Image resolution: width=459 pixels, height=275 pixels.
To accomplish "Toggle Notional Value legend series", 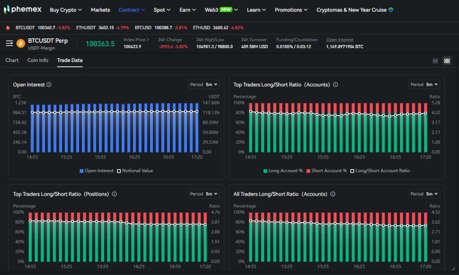I will [x=135, y=171].
